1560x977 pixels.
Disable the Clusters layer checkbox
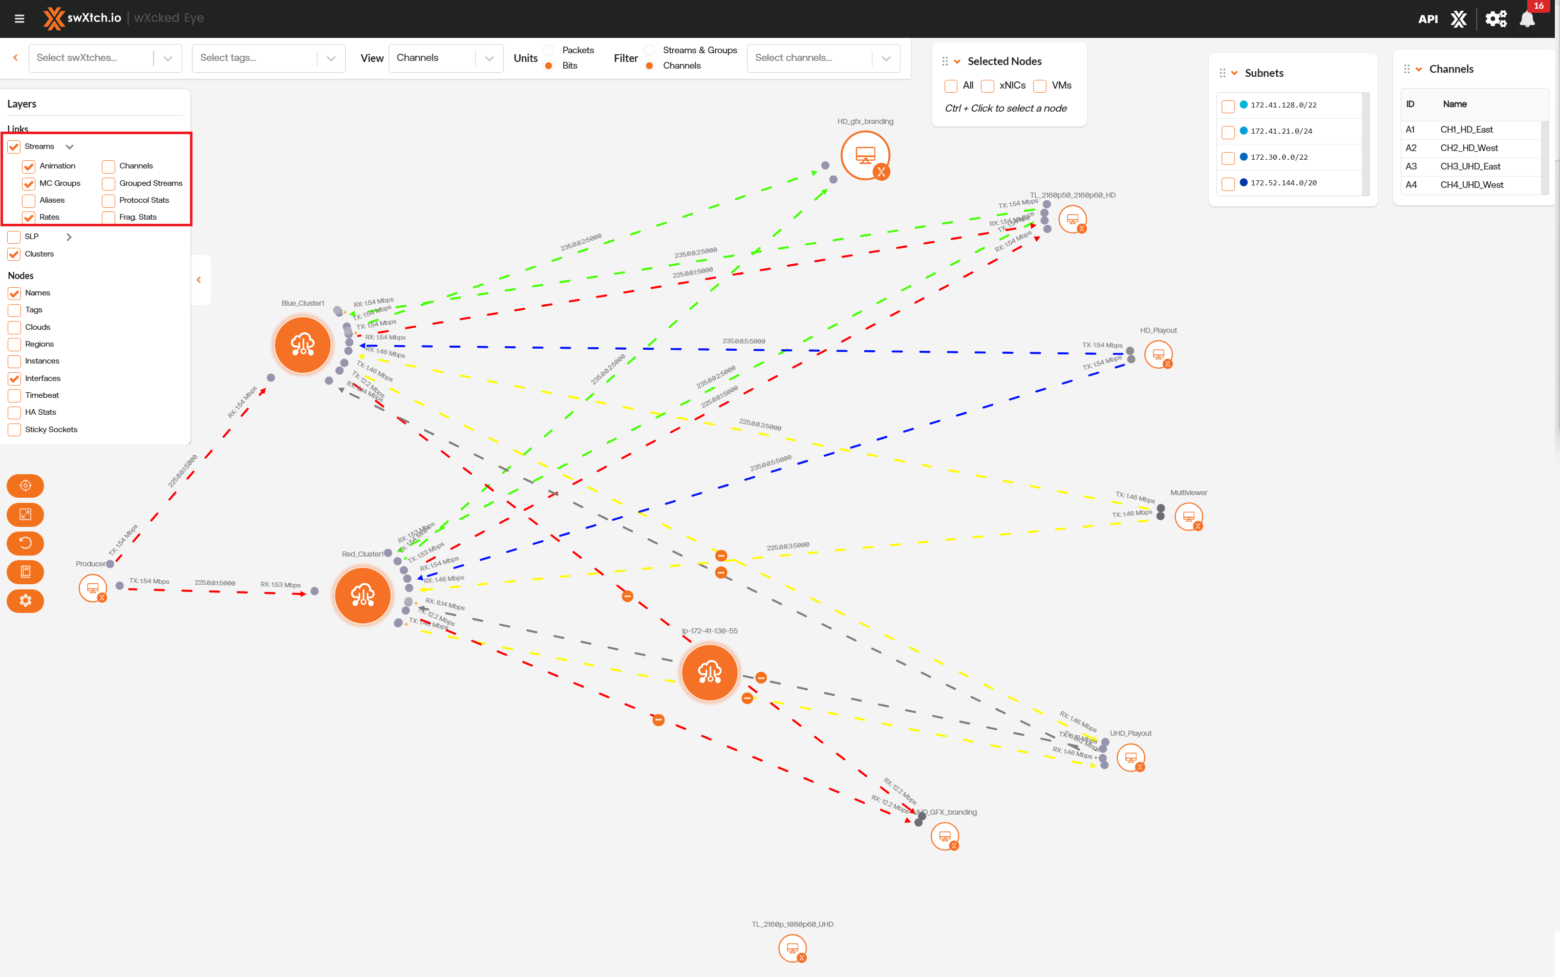(x=14, y=254)
